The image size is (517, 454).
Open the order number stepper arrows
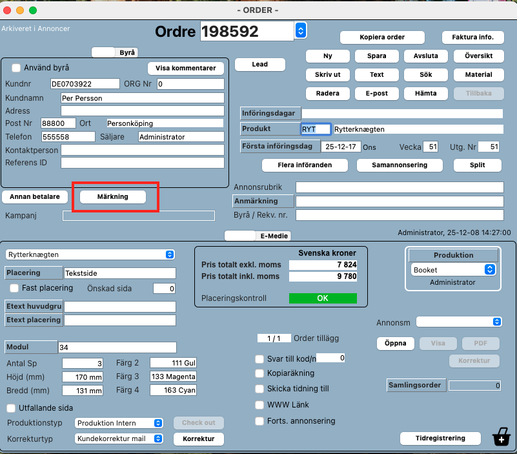[300, 30]
